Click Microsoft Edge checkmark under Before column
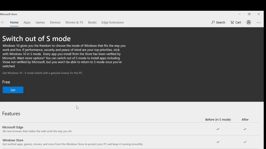The image size is (266, 149). coord(218,129)
